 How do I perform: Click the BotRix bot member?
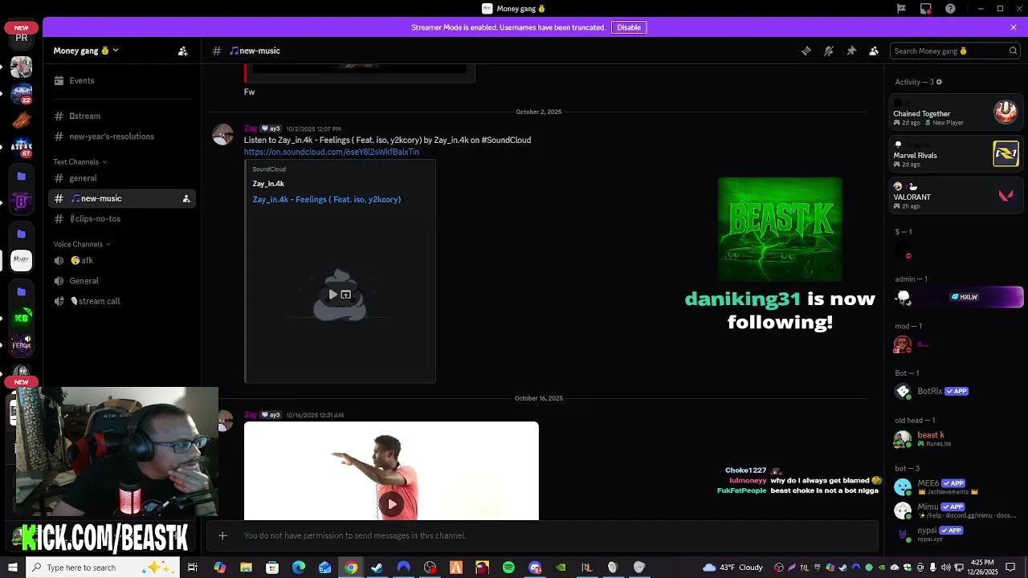956,392
